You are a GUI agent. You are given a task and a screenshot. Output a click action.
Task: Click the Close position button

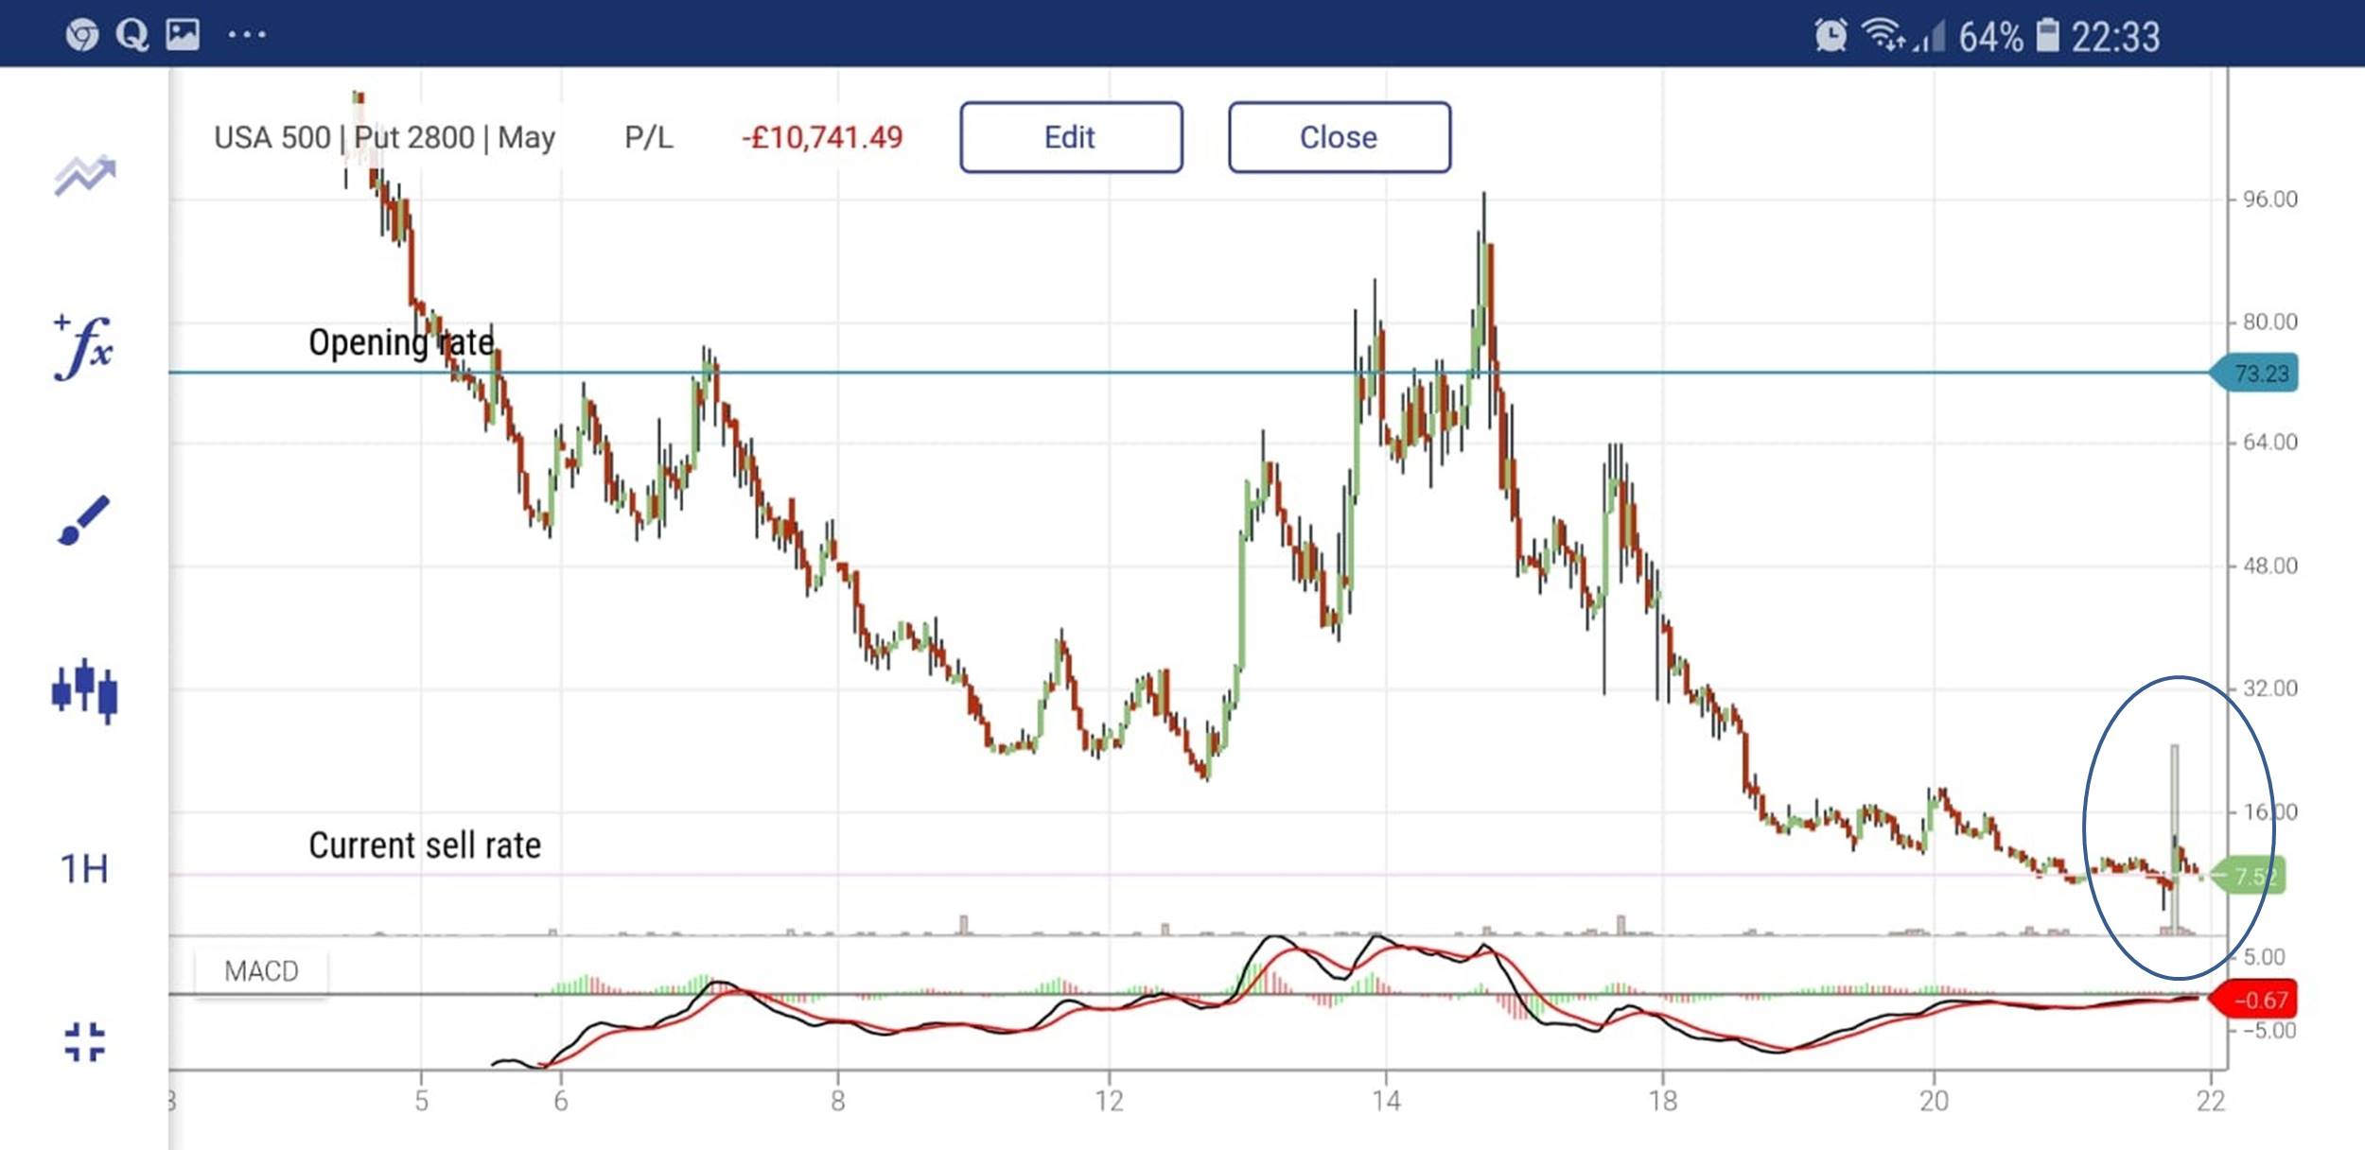(1339, 137)
